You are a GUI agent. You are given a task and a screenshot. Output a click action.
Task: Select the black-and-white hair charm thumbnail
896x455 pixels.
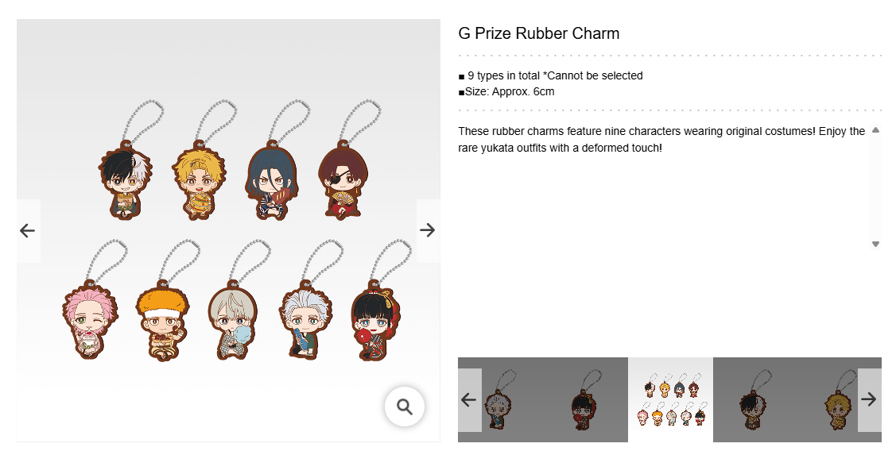click(754, 399)
